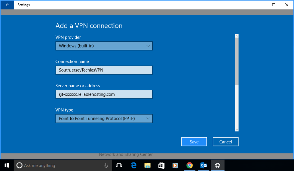Open the Windows Start menu

click(x=7, y=165)
